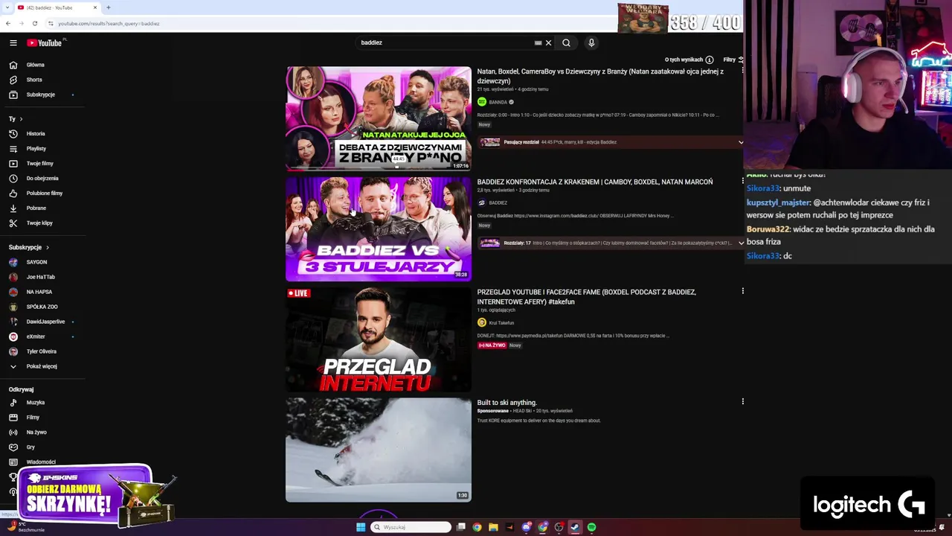Open the NA HAPSA channel subscription

[39, 292]
